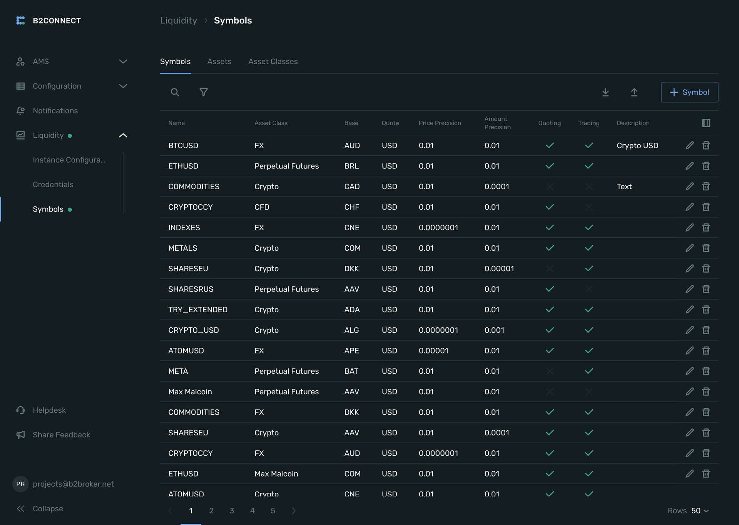Delete the INDEXES row via trash icon
Screen dimensions: 739x525
pyautogui.click(x=706, y=228)
